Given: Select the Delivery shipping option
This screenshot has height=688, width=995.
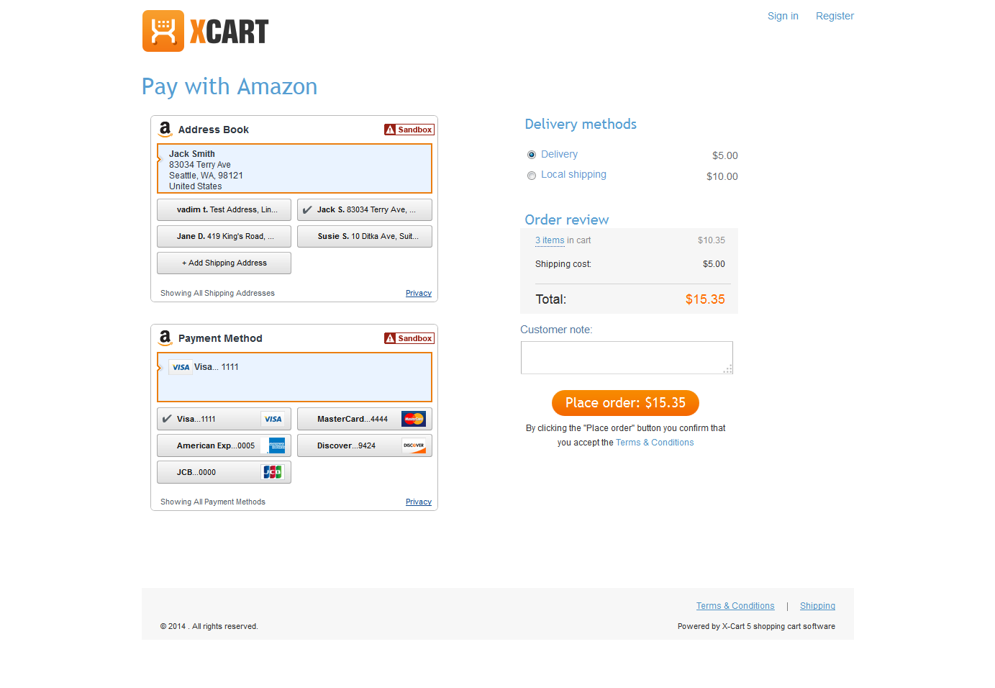Looking at the screenshot, I should tap(532, 155).
